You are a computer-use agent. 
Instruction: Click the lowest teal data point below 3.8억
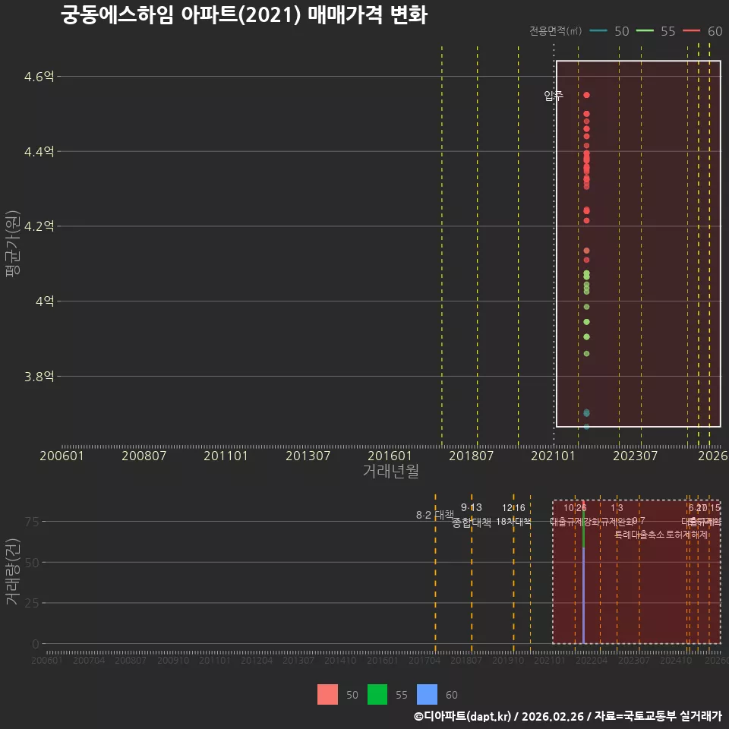(586, 426)
